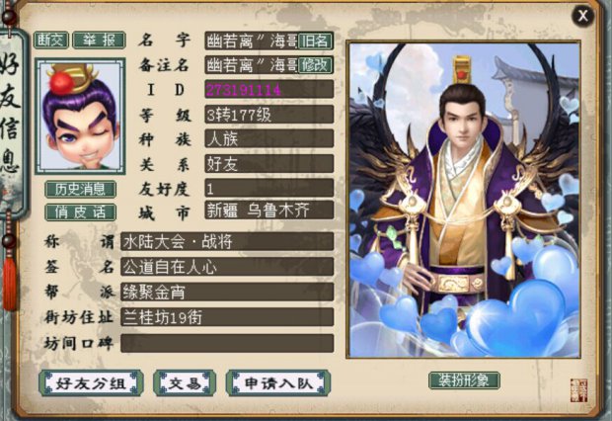Edit remark name with 修改 button
Viewport: 612px width, 421px height.
click(x=315, y=65)
